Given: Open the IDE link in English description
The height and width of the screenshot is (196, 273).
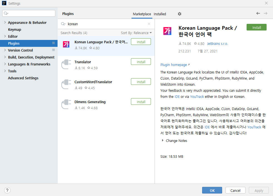Looking at the screenshot, I should (x=177, y=97).
